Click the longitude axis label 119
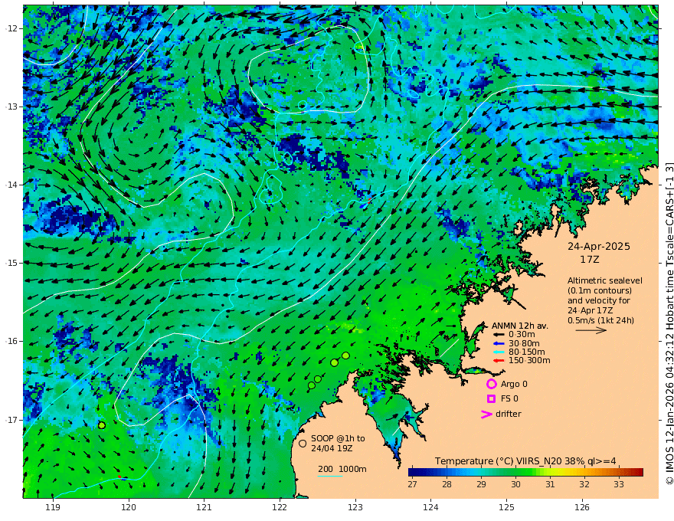Screen dimensions: 674x521 tap(53, 508)
